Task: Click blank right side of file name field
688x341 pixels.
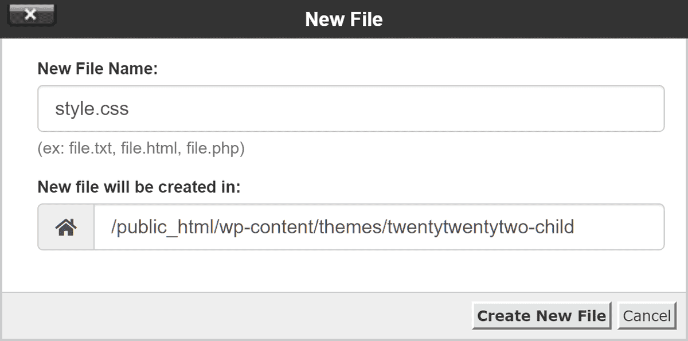Action: coord(459,109)
